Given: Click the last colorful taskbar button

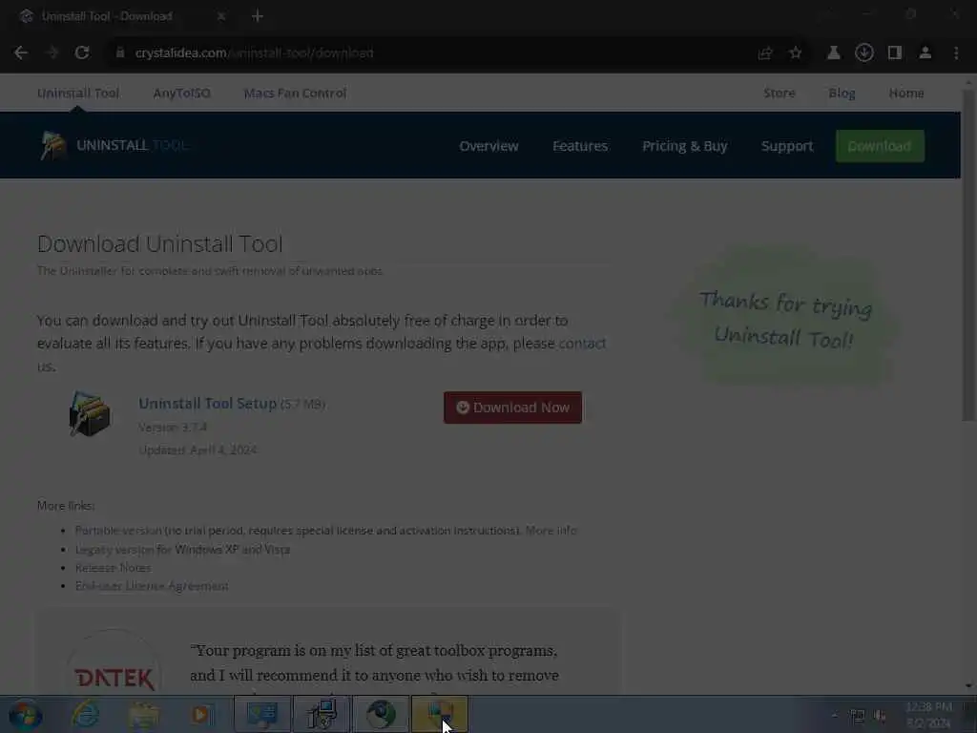Looking at the screenshot, I should coord(439,715).
